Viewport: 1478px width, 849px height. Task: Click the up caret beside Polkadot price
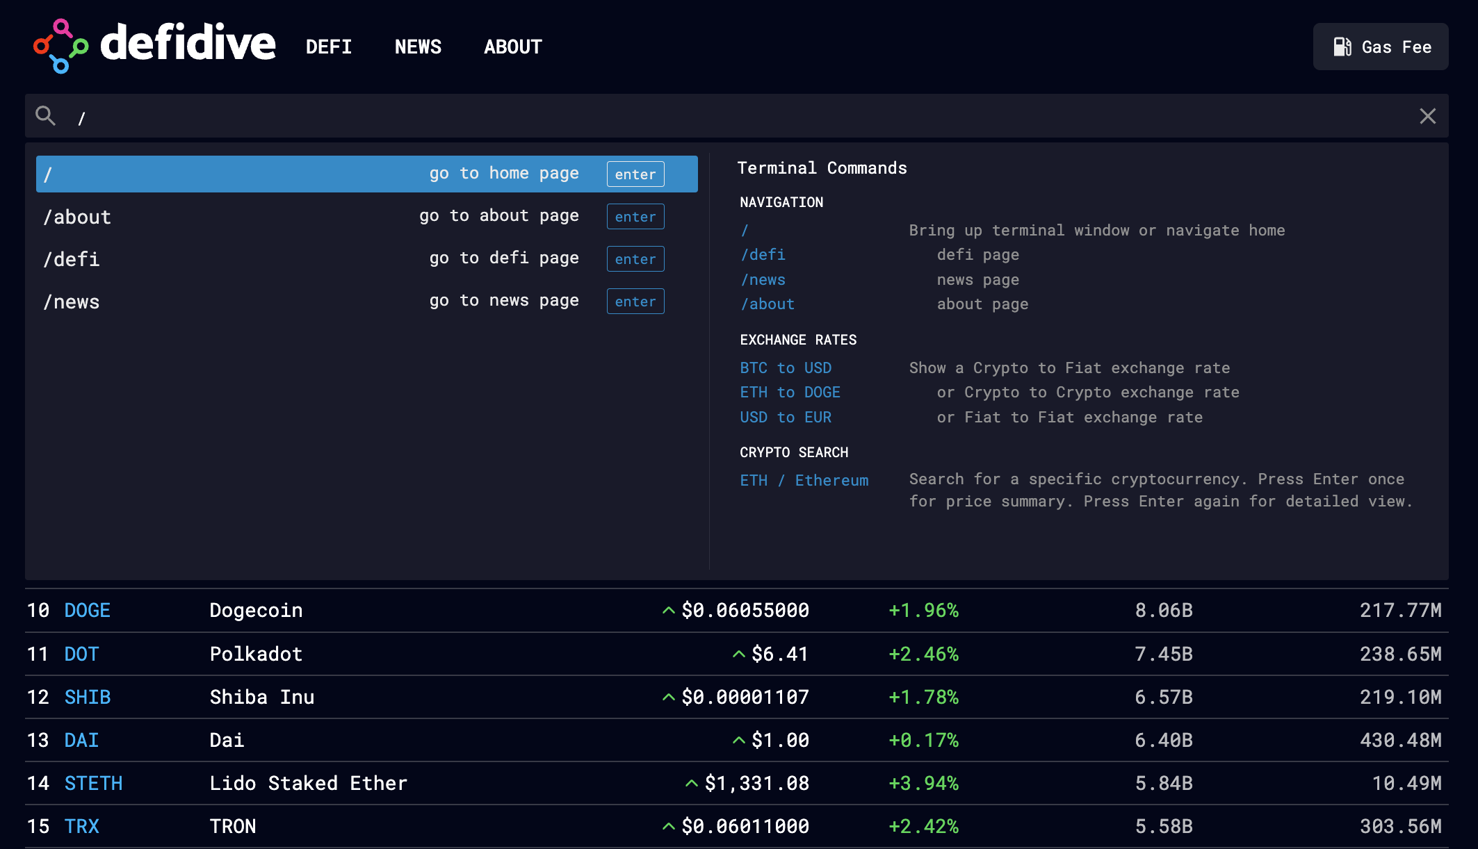point(739,654)
